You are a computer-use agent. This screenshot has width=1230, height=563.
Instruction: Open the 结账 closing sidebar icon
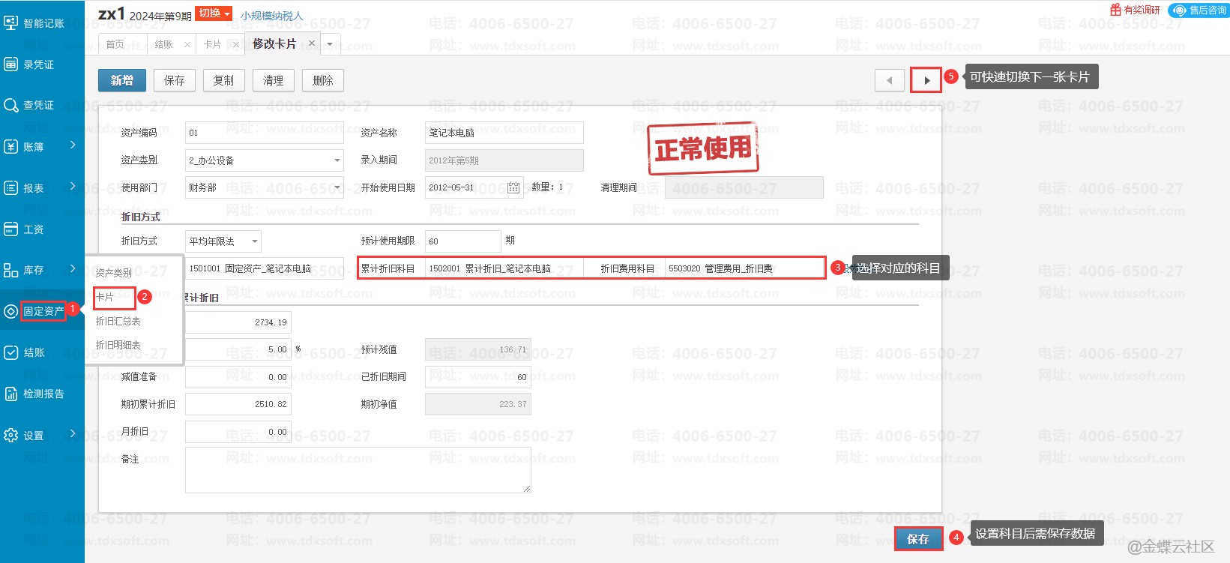[x=11, y=352]
